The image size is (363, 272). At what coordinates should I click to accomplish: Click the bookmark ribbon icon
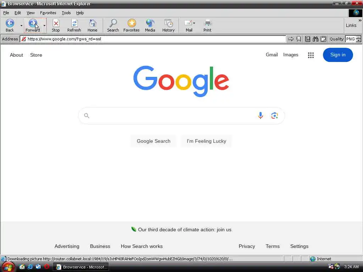pos(298,39)
